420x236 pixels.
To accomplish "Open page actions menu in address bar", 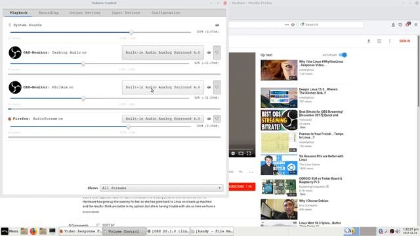I will coord(287,25).
